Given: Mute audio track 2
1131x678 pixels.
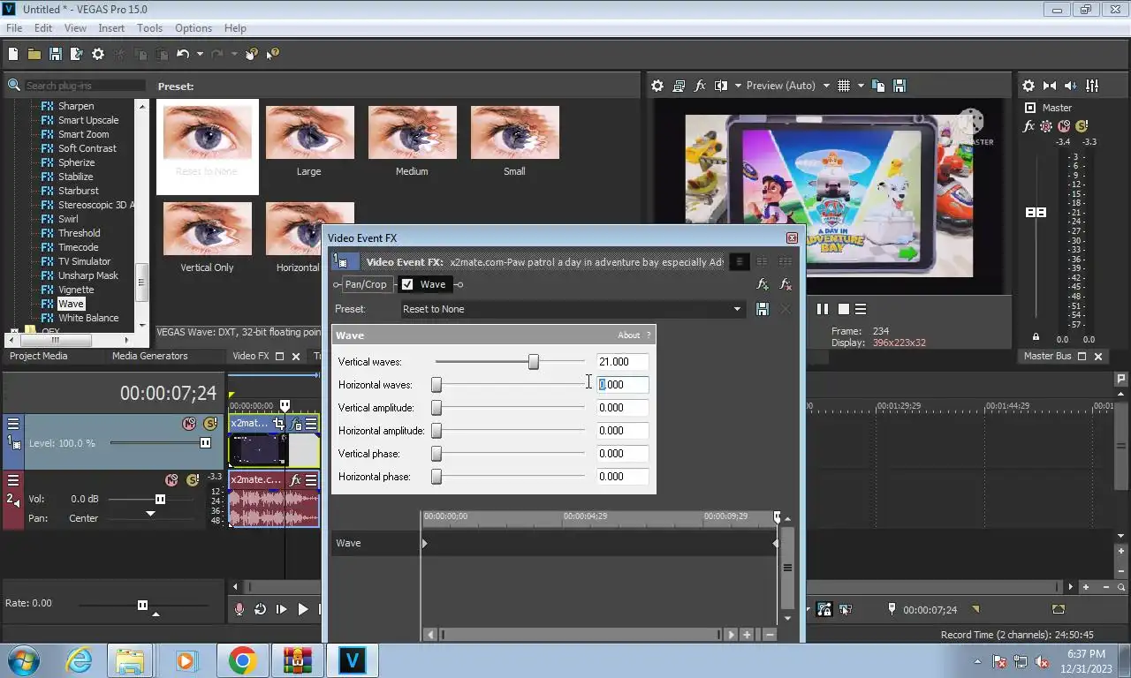Looking at the screenshot, I should [x=172, y=480].
